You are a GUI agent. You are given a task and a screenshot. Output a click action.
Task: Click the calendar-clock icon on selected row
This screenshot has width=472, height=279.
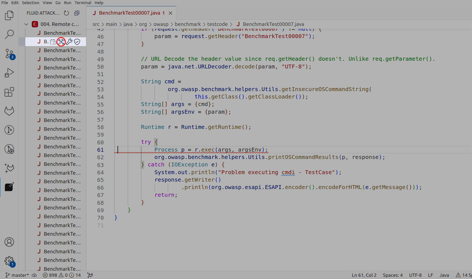click(53, 42)
